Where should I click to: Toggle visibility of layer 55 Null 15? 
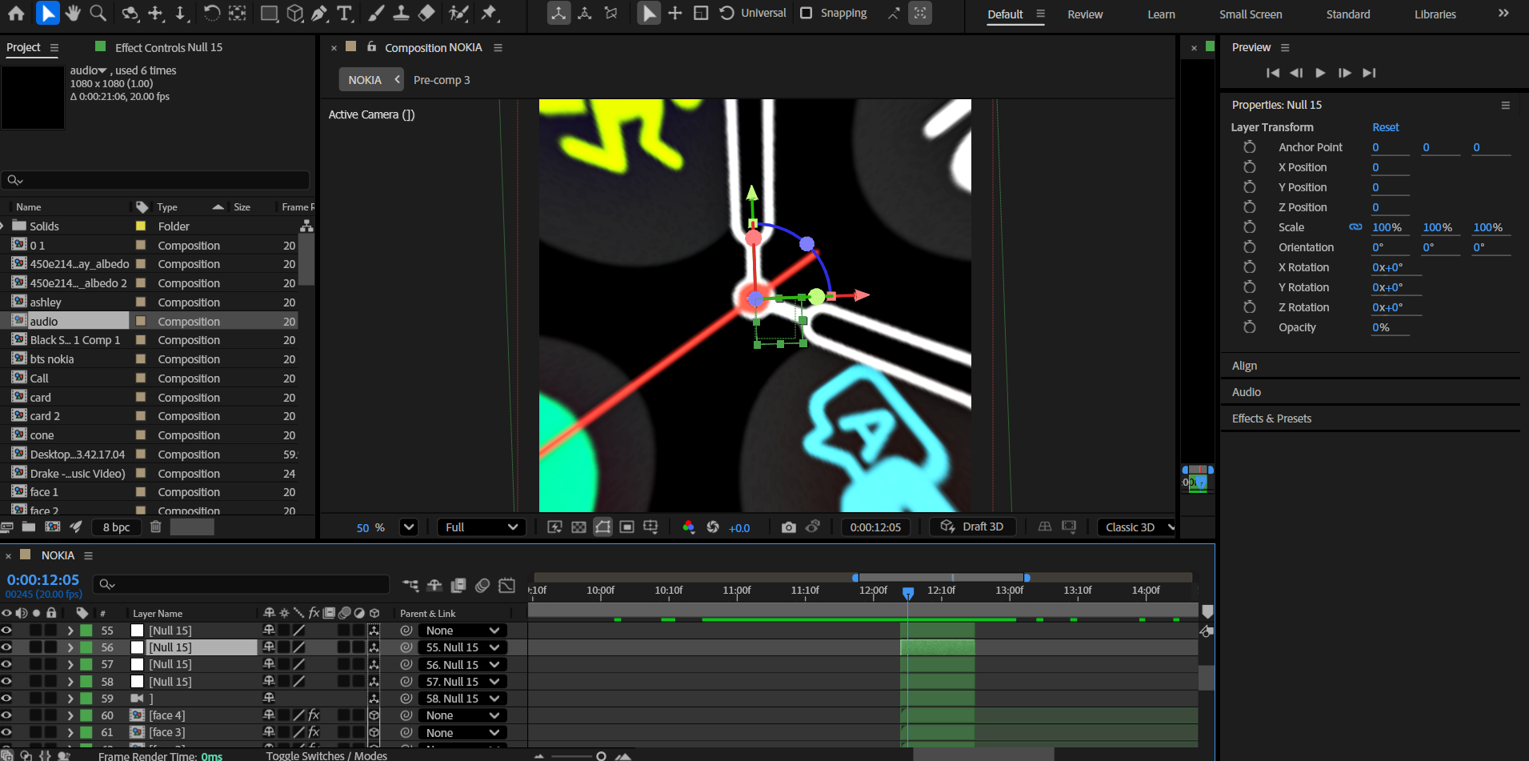(x=6, y=631)
